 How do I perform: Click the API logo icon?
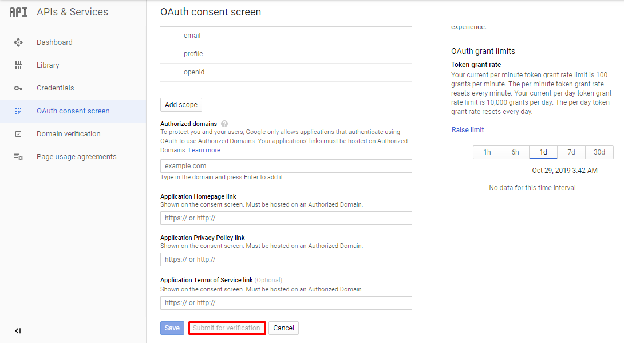tap(19, 12)
